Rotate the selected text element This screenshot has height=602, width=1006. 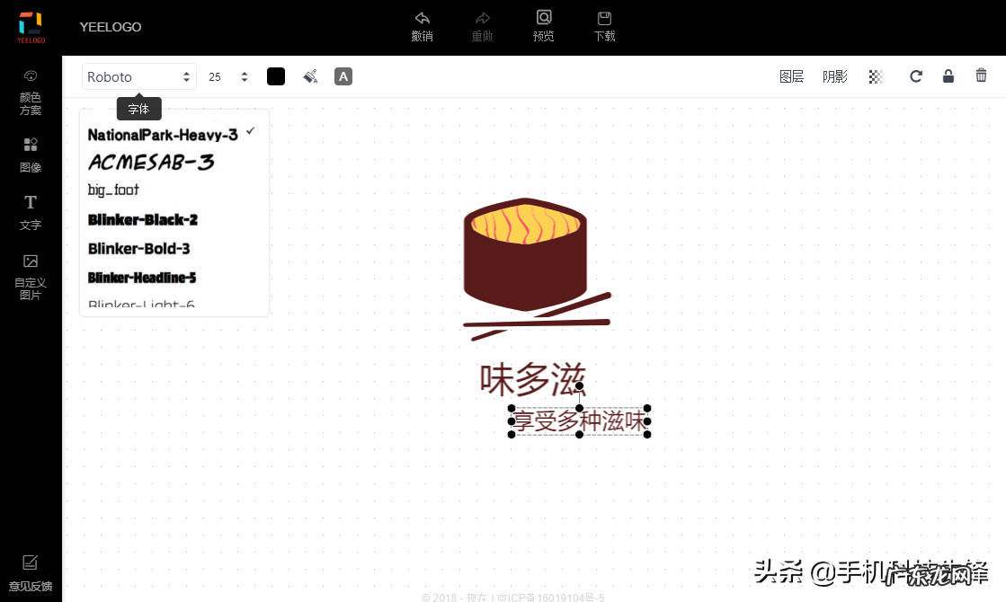915,75
